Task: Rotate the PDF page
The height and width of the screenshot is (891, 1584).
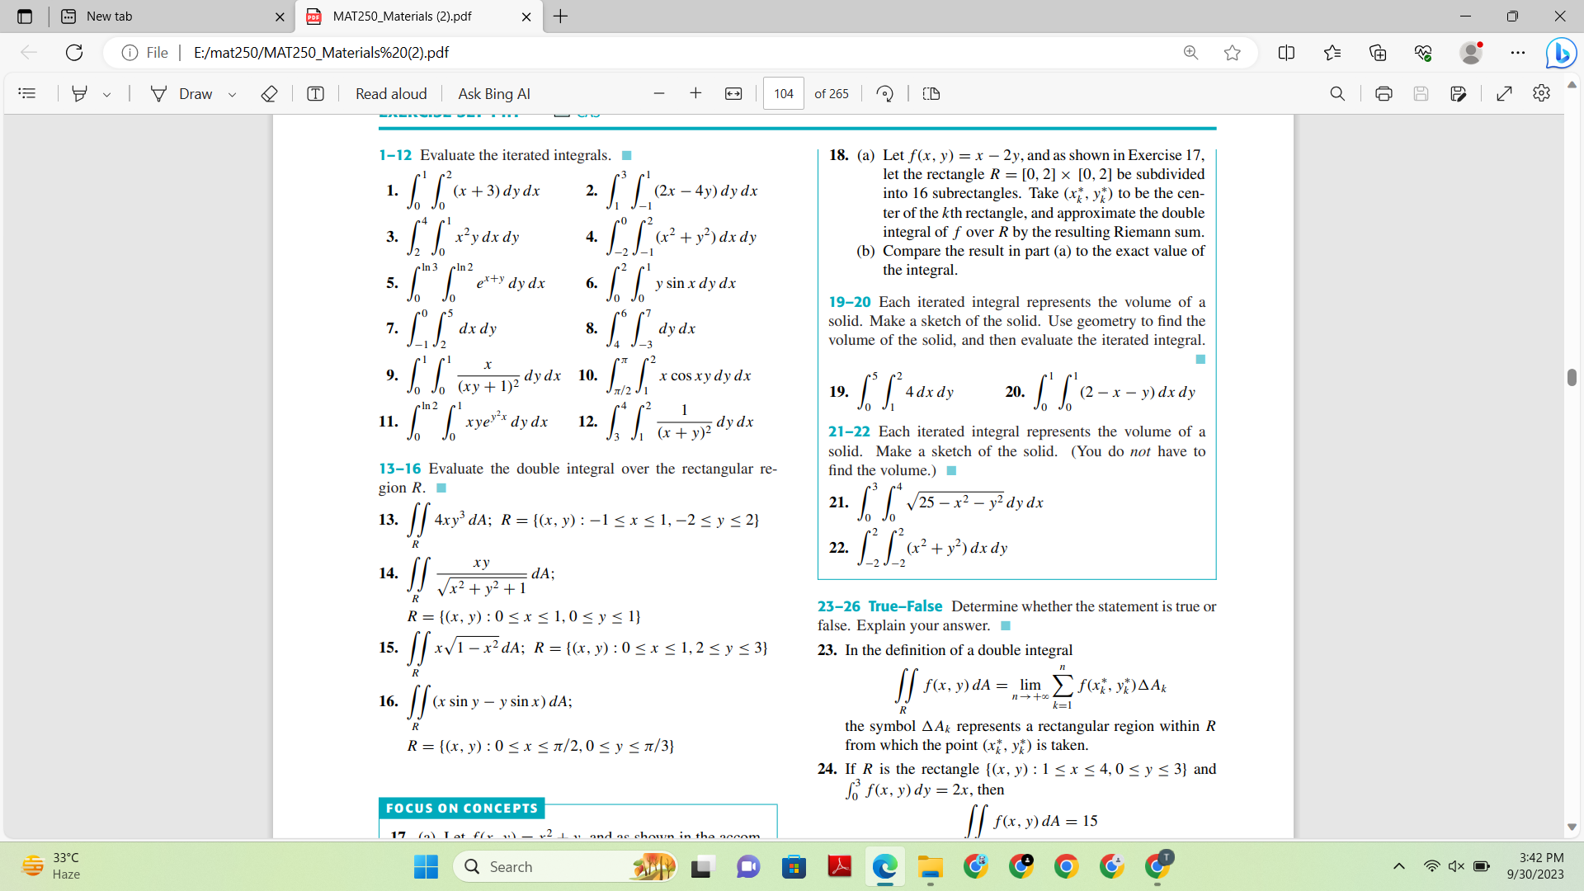Action: tap(884, 93)
